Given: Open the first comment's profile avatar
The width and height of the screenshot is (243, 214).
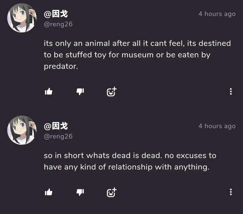Looking at the screenshot, I should 22,18.
